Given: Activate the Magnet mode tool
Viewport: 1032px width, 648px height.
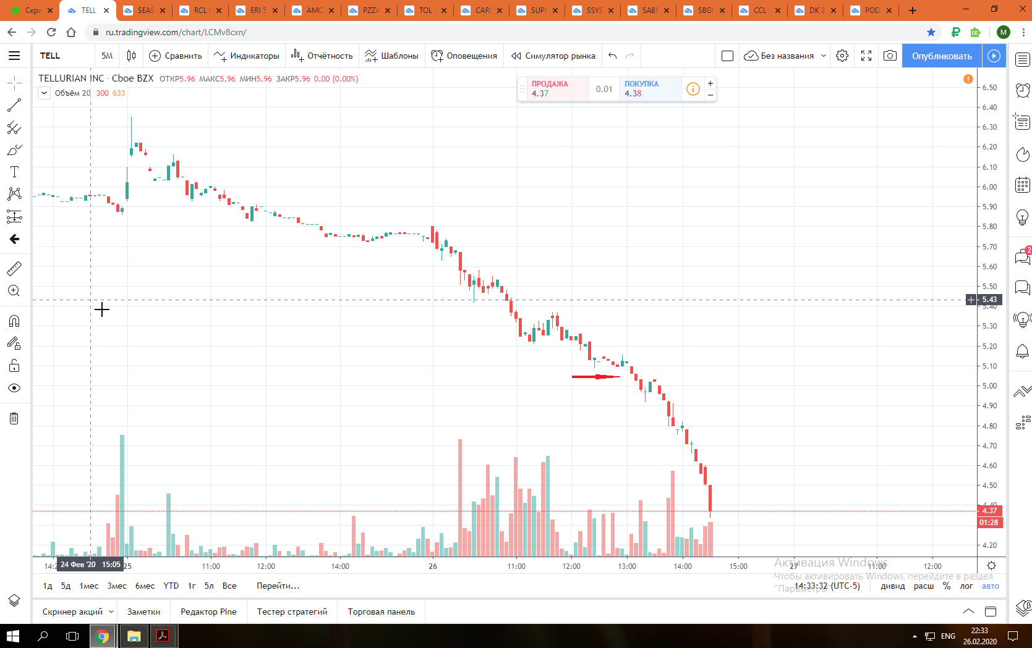Looking at the screenshot, I should (14, 321).
